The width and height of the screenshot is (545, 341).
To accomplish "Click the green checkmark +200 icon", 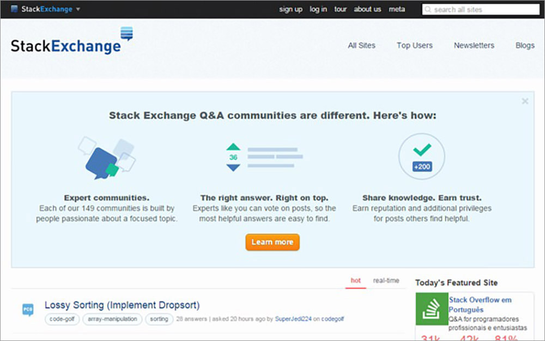I will point(422,157).
